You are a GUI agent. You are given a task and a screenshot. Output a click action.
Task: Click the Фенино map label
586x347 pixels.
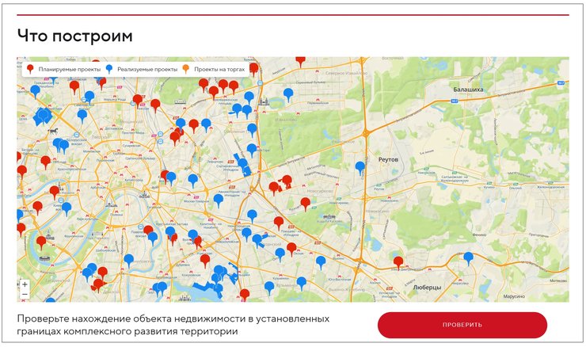(479, 235)
